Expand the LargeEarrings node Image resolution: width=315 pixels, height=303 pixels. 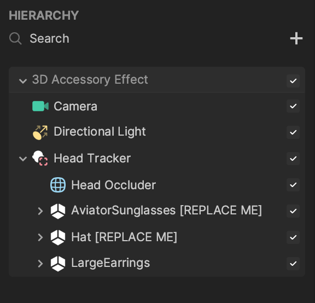point(40,264)
